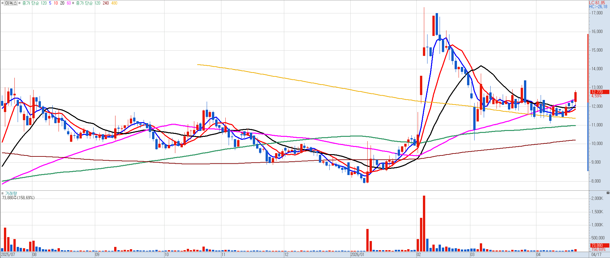Click the latest red candlestick at chart end
The image size is (610, 258).
tap(575, 97)
